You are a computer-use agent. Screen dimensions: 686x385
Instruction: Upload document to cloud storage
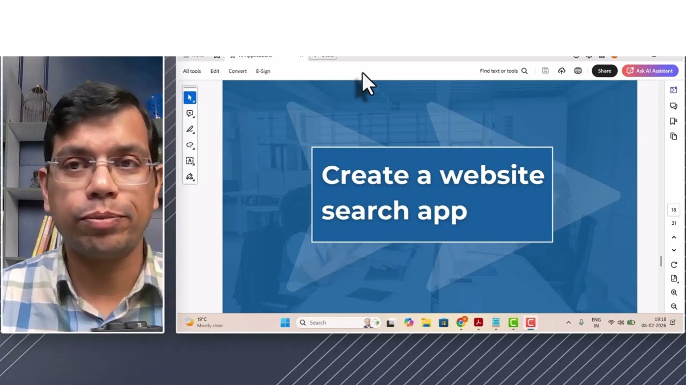click(x=562, y=71)
